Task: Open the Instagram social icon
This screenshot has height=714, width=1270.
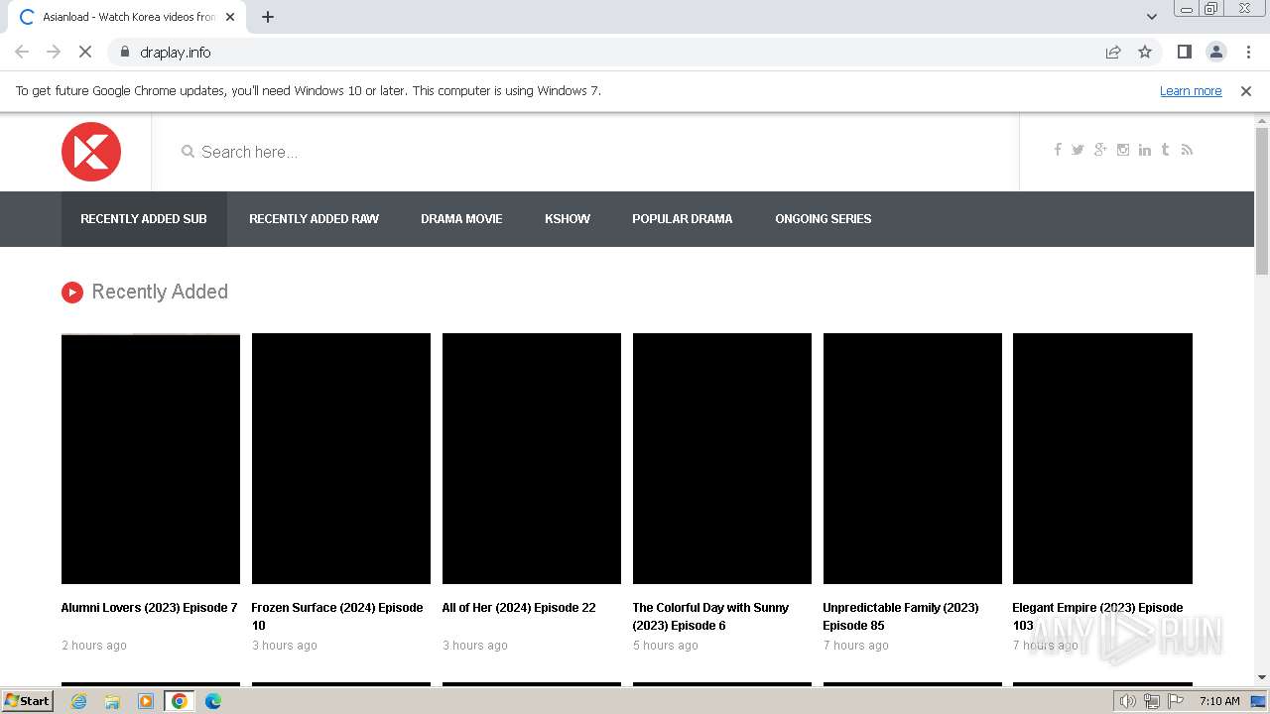Action: click(1123, 150)
